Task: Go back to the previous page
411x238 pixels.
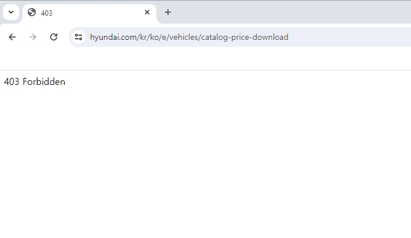Action: pyautogui.click(x=12, y=37)
